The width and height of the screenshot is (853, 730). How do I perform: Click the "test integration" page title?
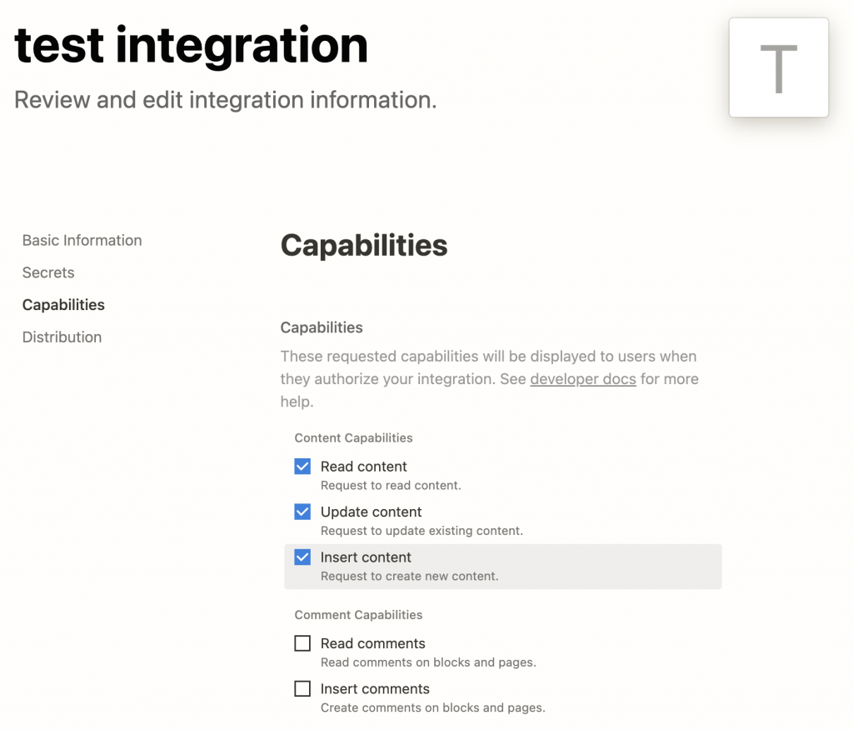pos(192,45)
